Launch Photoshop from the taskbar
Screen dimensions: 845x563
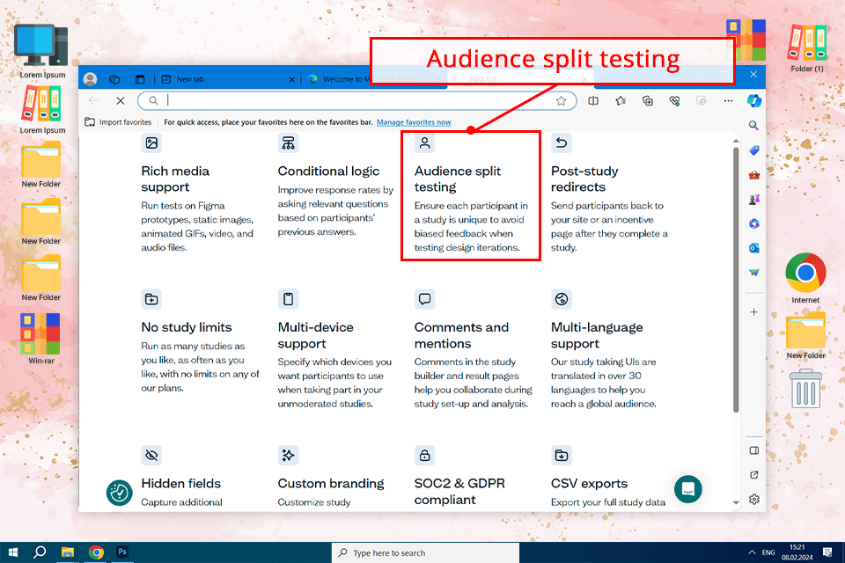[123, 552]
